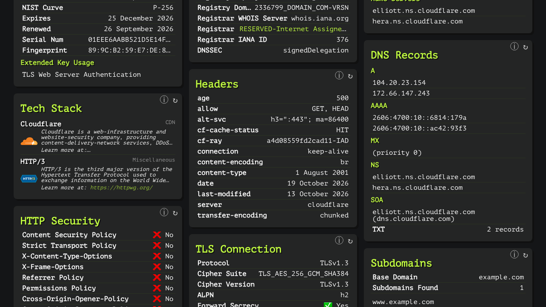The image size is (546, 307).
Task: Refresh the Subdomains card
Action: click(x=526, y=255)
